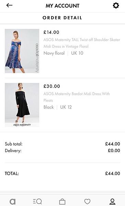Screen dimensions: 125x206
Task: Open ASOS Maternity Bardot Midi Dress title
Action: (77, 97)
